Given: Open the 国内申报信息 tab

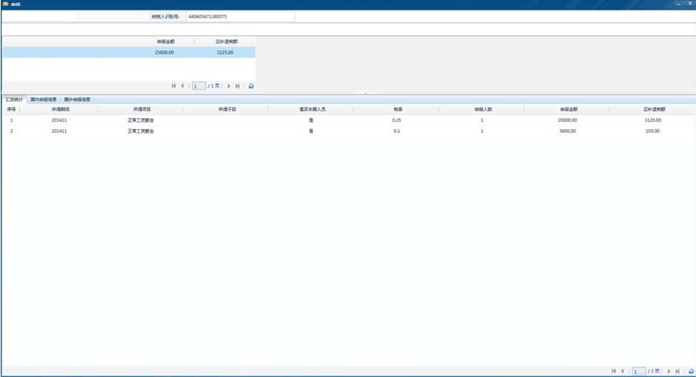Looking at the screenshot, I should (x=43, y=100).
